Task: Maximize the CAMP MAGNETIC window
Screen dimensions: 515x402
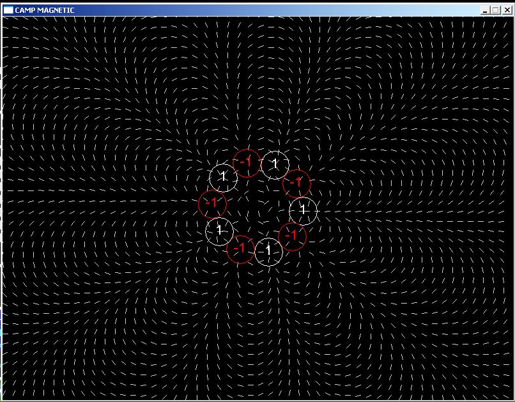Action: pos(496,10)
